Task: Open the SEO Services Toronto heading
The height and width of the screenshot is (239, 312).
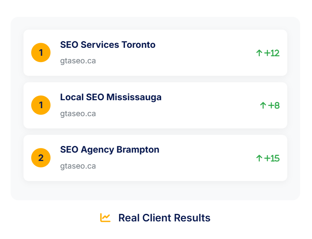Action: pyautogui.click(x=108, y=44)
